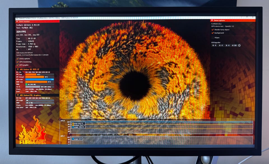Click the FurMark (64-bit) 2.10.2.0 text
This screenshot has height=164, width=269.
28,25
